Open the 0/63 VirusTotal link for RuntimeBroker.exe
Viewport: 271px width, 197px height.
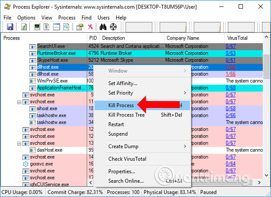pos(230,53)
